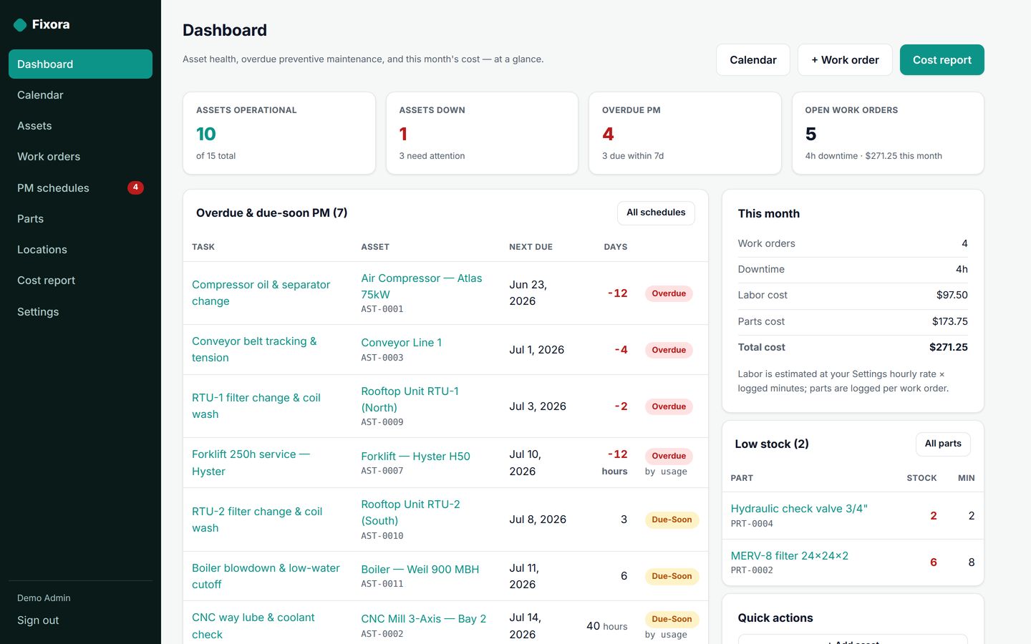
Task: Open RTU-2 filter change & coil wash task
Action: click(257, 519)
